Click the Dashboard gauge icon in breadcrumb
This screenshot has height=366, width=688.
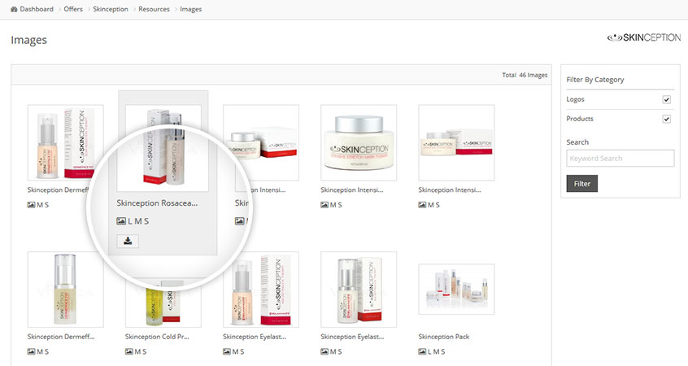coord(14,9)
